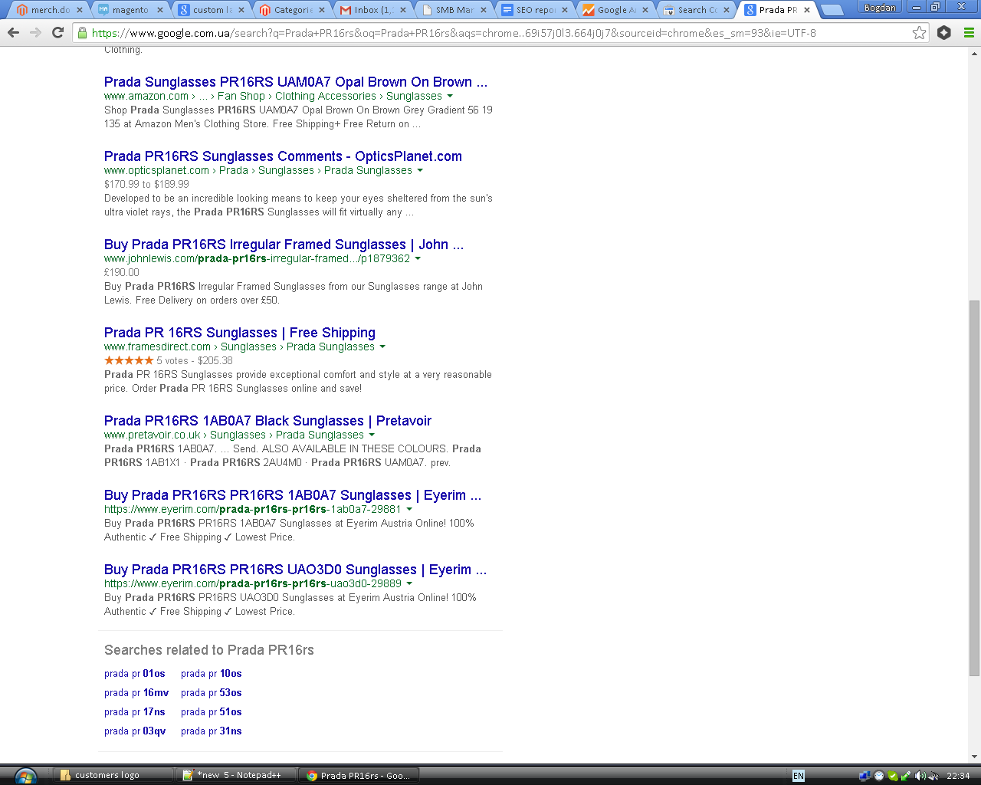Go back using the browser back arrow
Viewport: 981px width, 785px height.
coord(13,33)
